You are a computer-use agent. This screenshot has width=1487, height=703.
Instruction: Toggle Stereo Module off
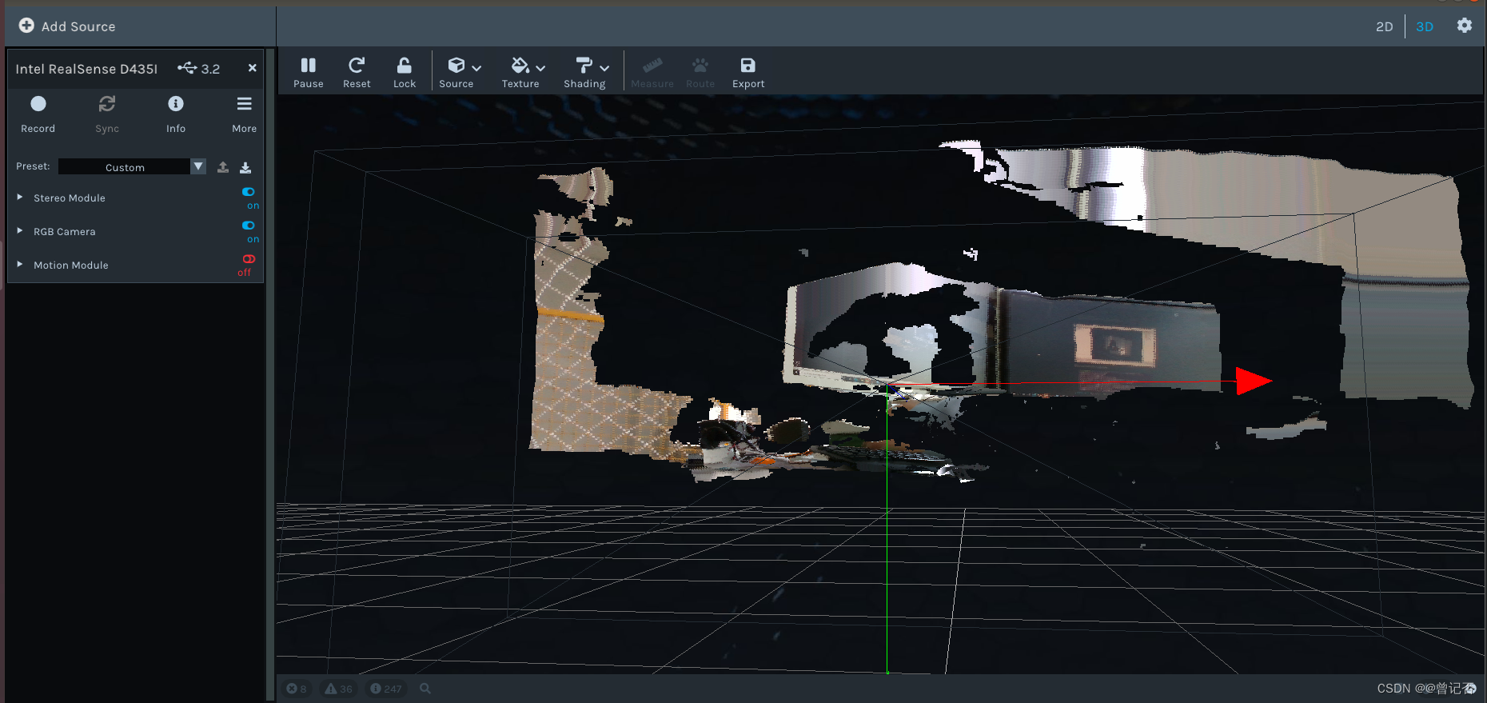(249, 192)
